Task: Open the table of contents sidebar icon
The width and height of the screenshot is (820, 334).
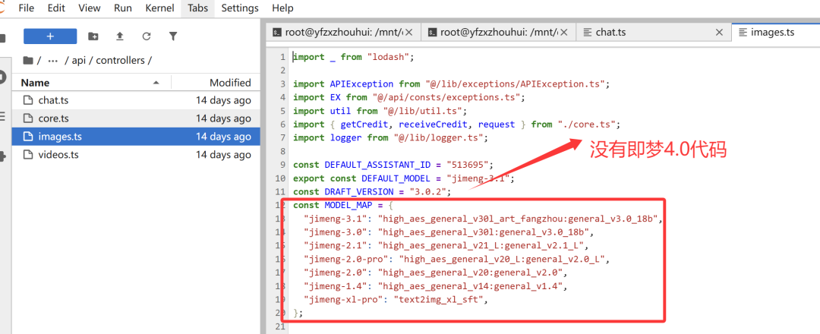Action: pos(3,116)
